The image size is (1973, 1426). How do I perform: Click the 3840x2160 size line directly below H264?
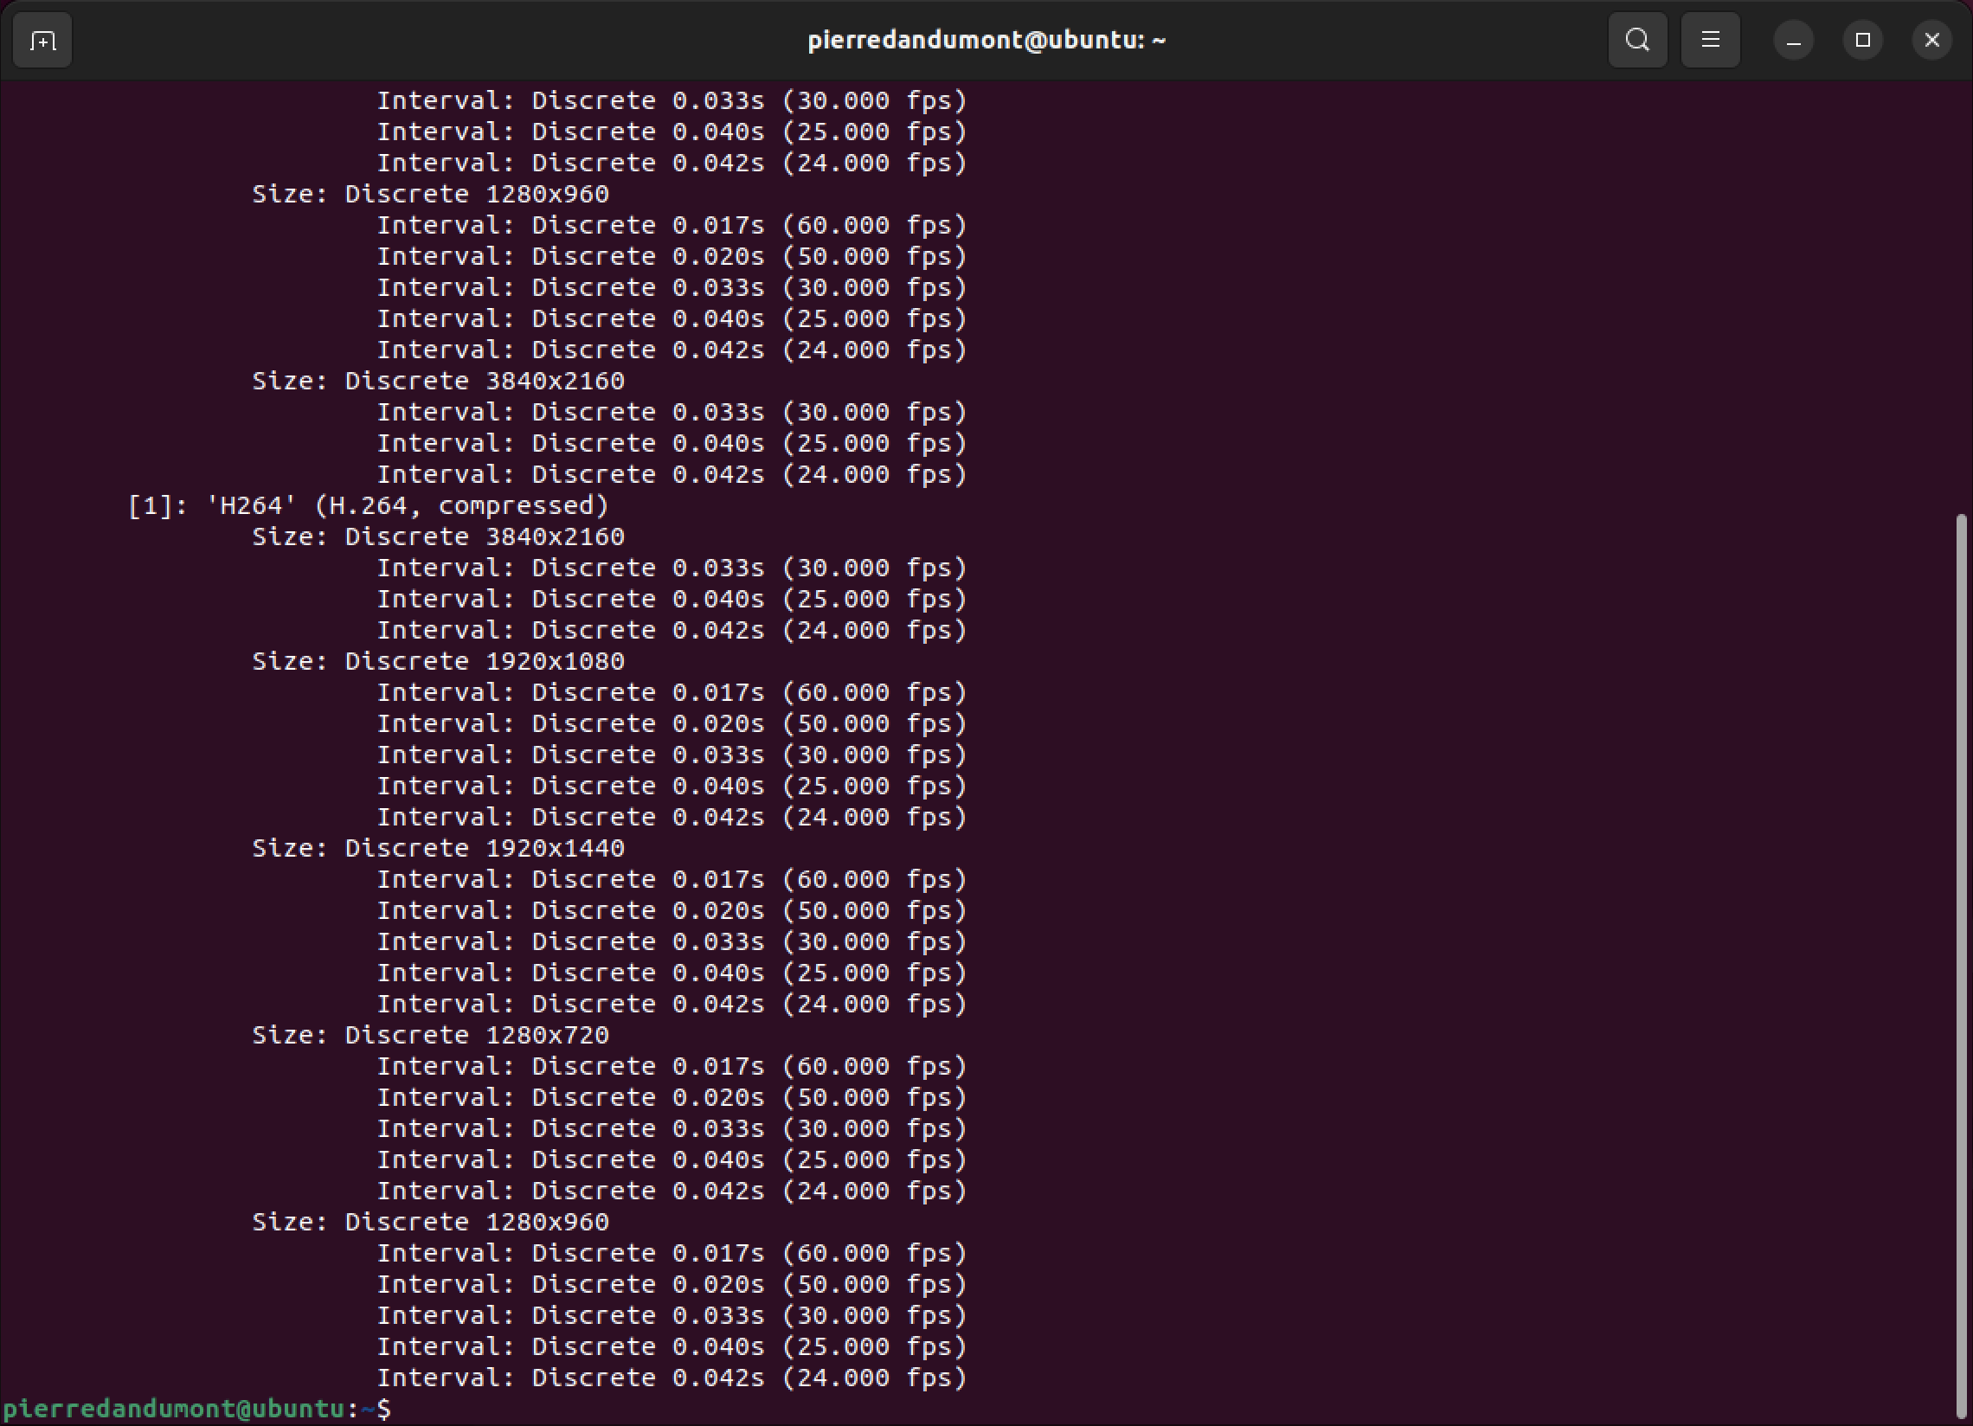[438, 536]
